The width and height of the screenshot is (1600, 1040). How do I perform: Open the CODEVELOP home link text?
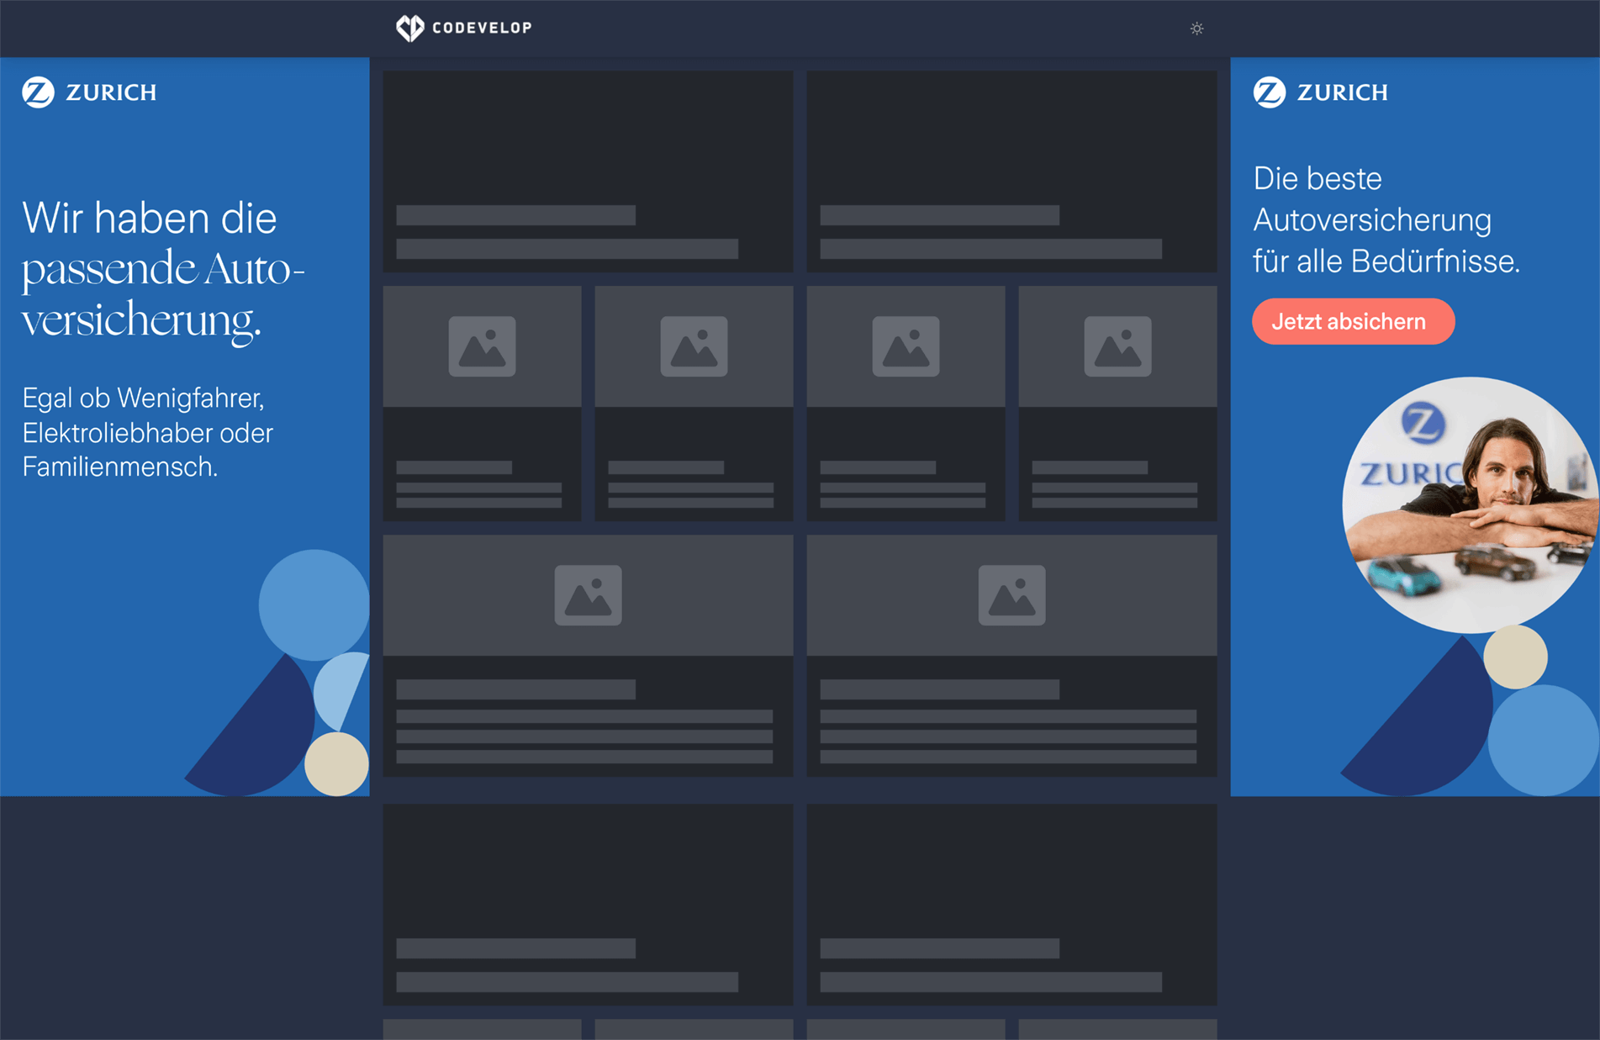[482, 28]
